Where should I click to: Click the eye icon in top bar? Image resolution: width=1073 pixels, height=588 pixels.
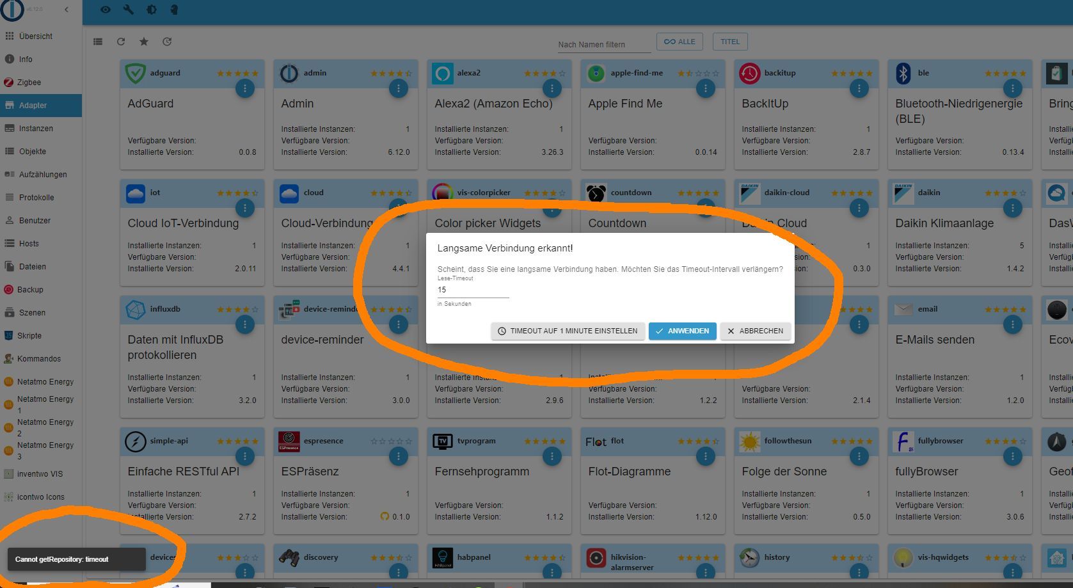[x=106, y=10]
